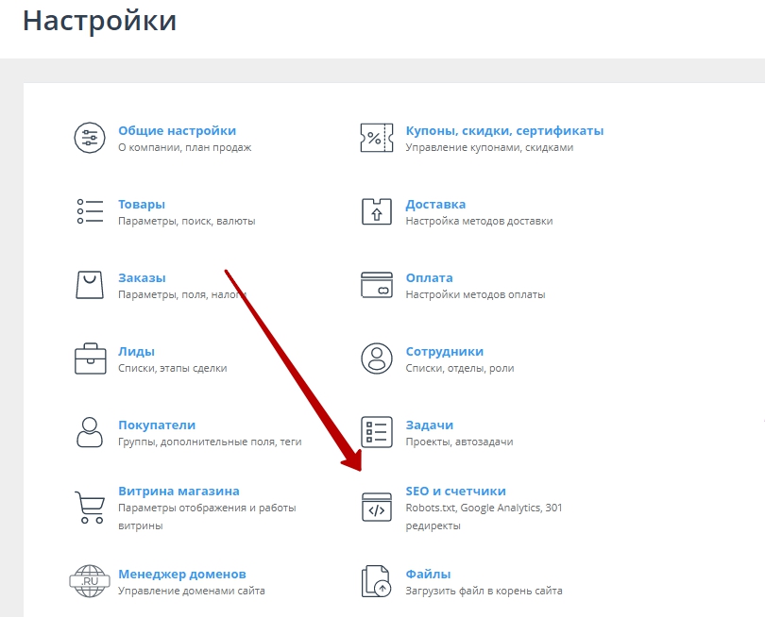Open the Менеджер доменов page
This screenshot has height=617, width=765.
(x=181, y=573)
